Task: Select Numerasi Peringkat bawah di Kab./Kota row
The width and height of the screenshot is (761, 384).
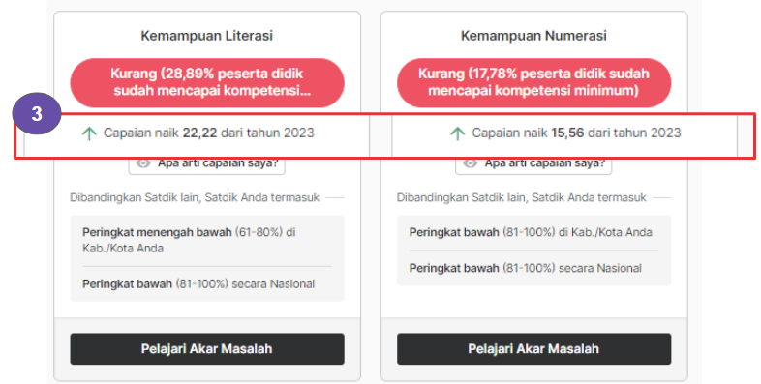Action: (533, 232)
